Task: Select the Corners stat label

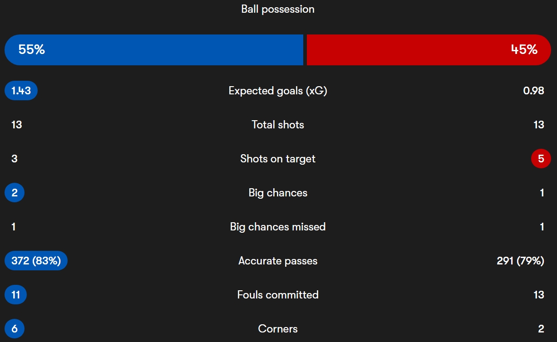Action: tap(278, 329)
